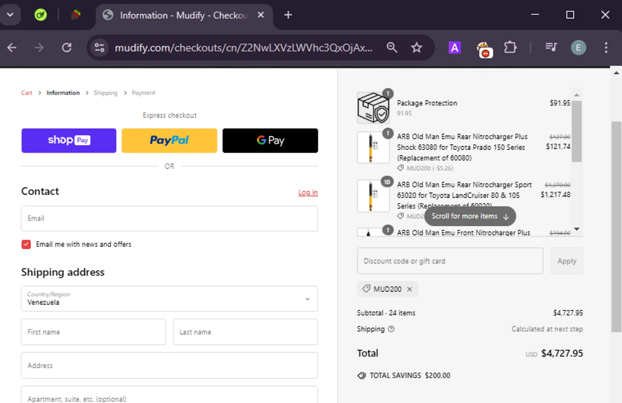The height and width of the screenshot is (403, 622).
Task: Switch to the green pinned tab
Action: point(41,15)
